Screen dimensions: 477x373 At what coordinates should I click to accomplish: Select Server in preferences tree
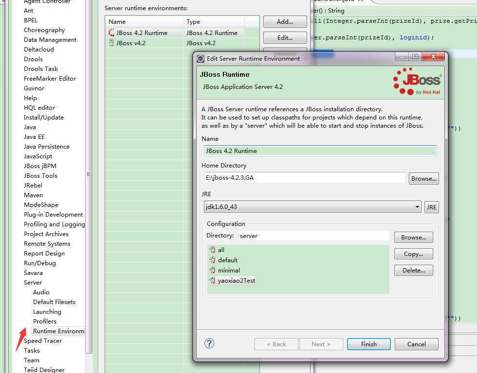tap(33, 282)
